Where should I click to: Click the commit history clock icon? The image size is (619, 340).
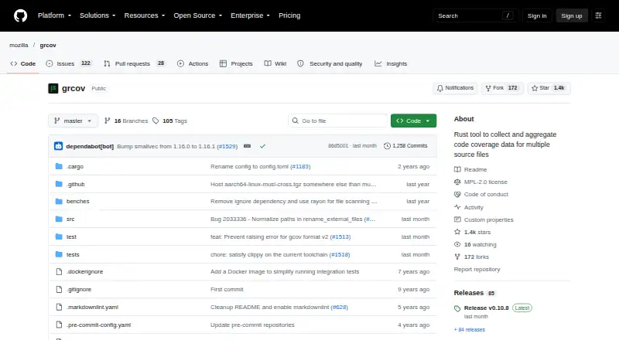pos(387,146)
